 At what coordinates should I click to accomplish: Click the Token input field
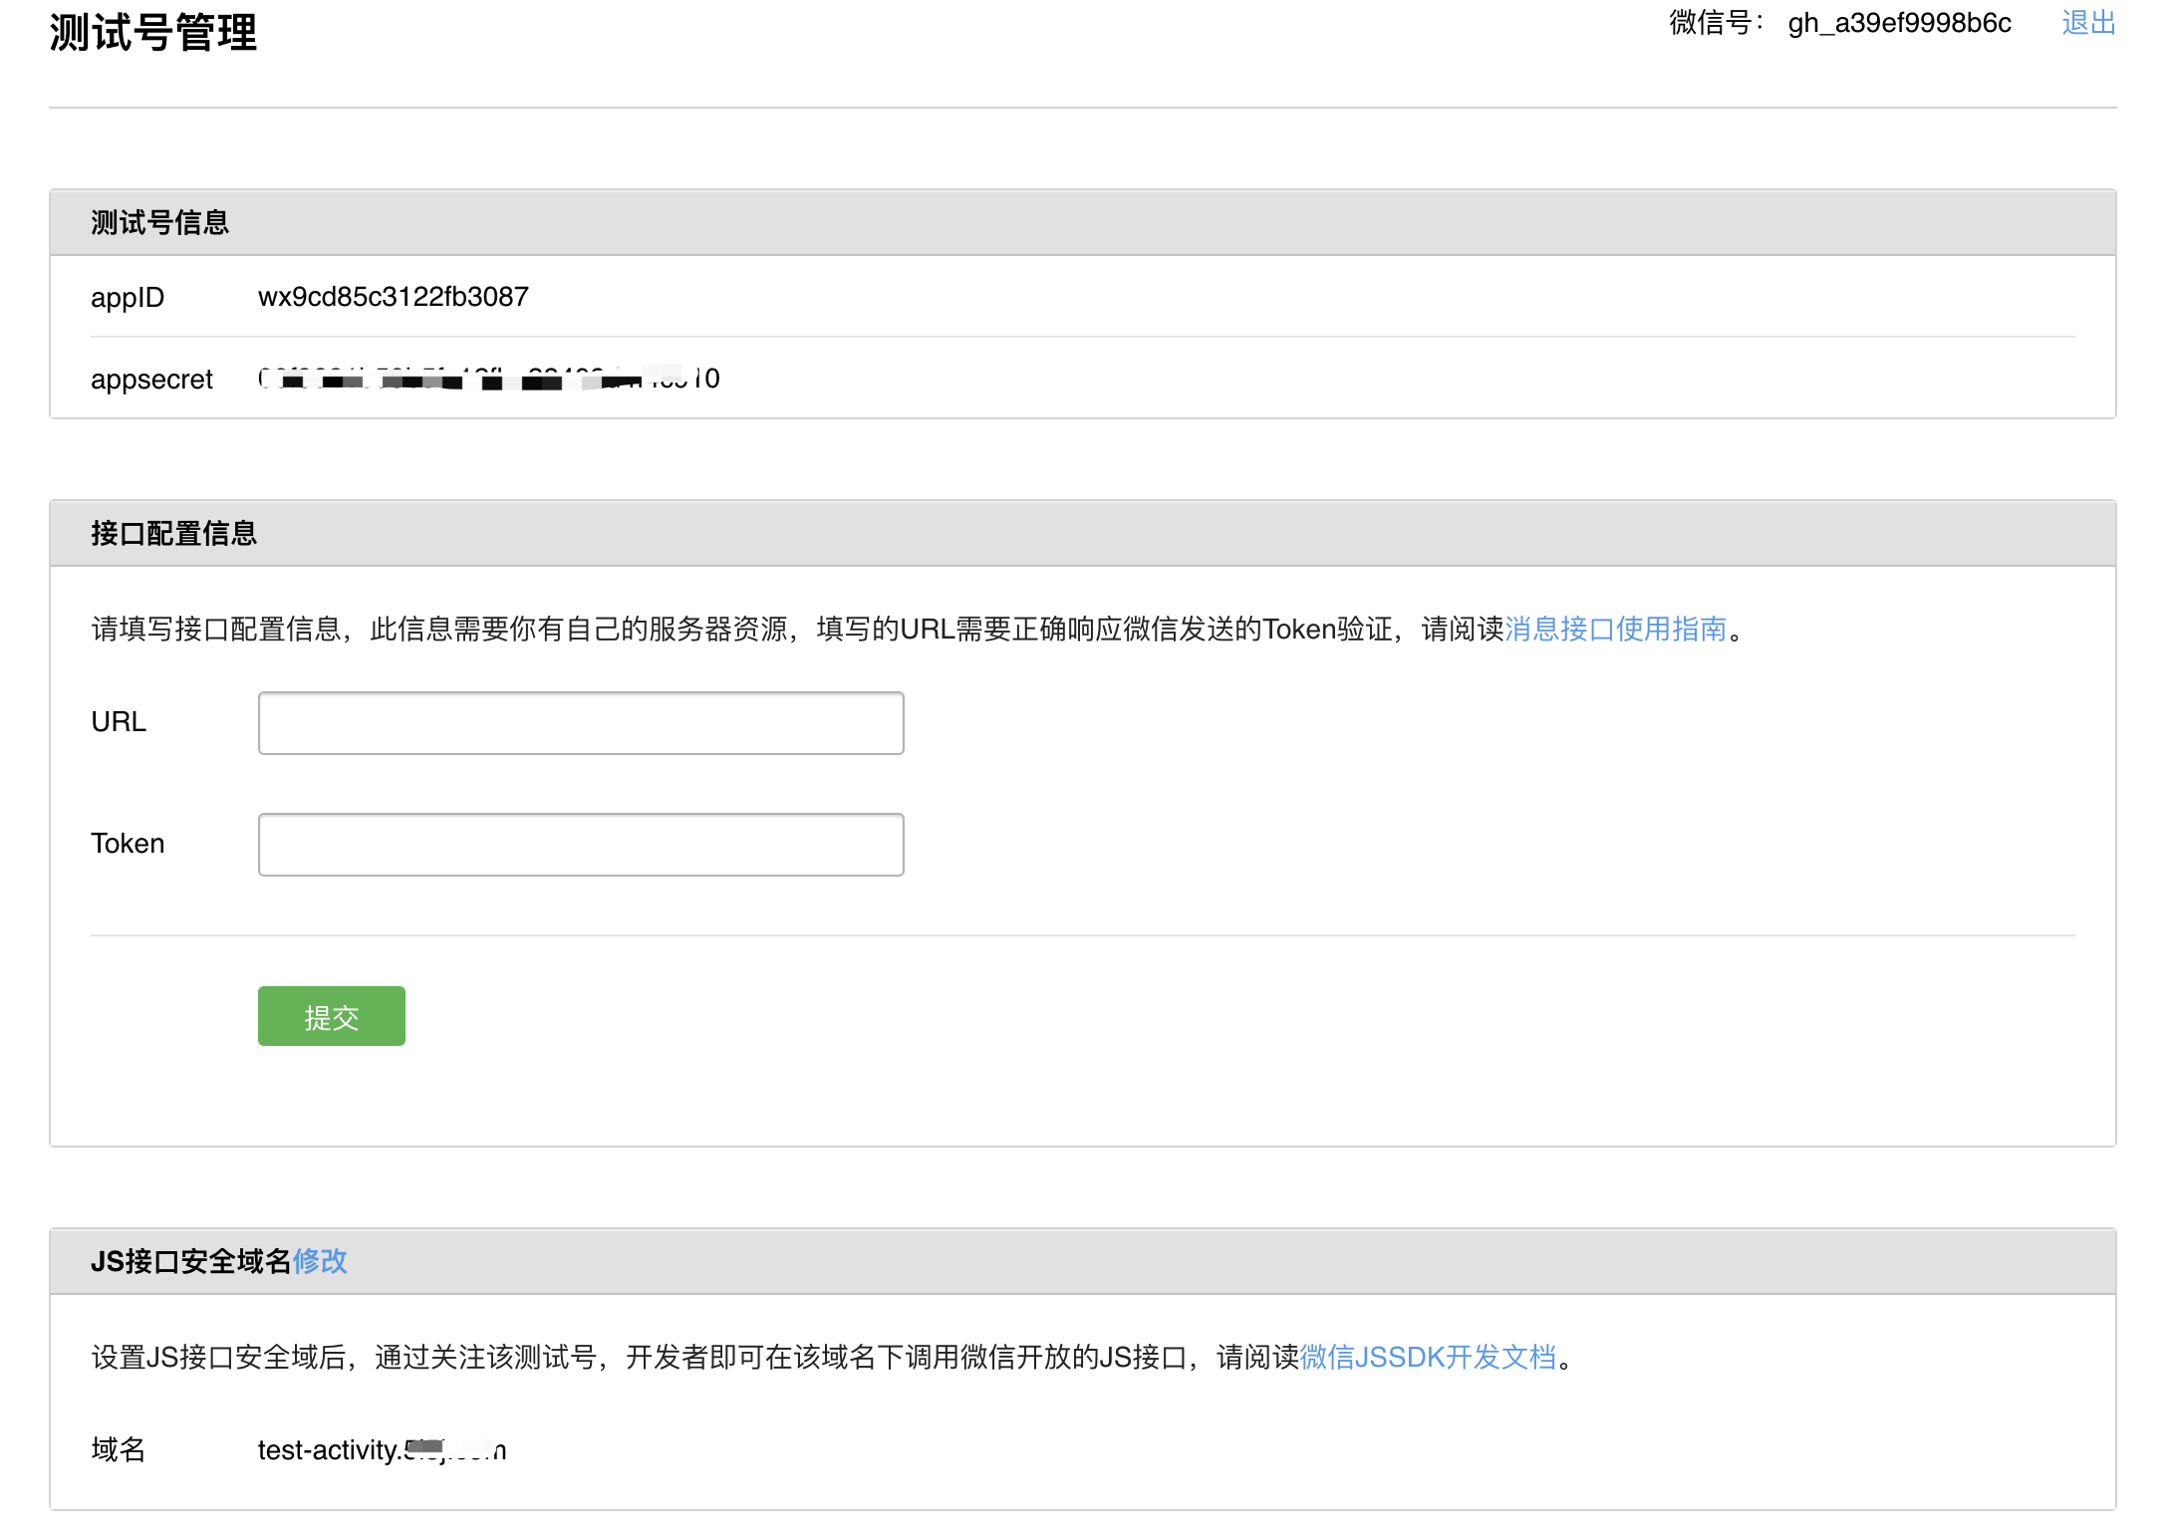click(580, 845)
